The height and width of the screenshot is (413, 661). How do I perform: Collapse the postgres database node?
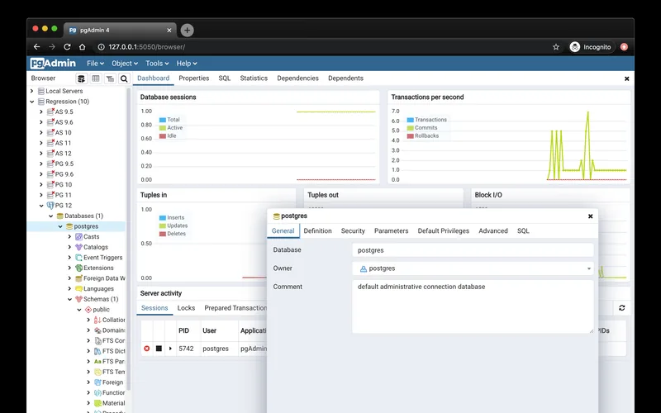coord(60,226)
